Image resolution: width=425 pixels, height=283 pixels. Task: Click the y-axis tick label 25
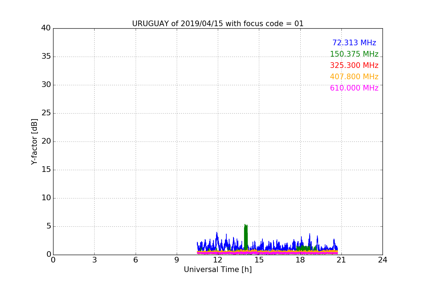pos(46,113)
